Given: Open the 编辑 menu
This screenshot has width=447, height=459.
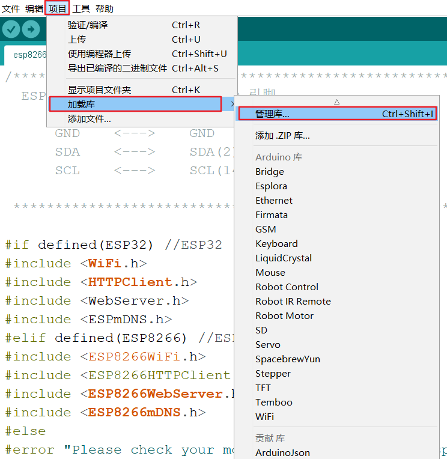Looking at the screenshot, I should [x=34, y=8].
